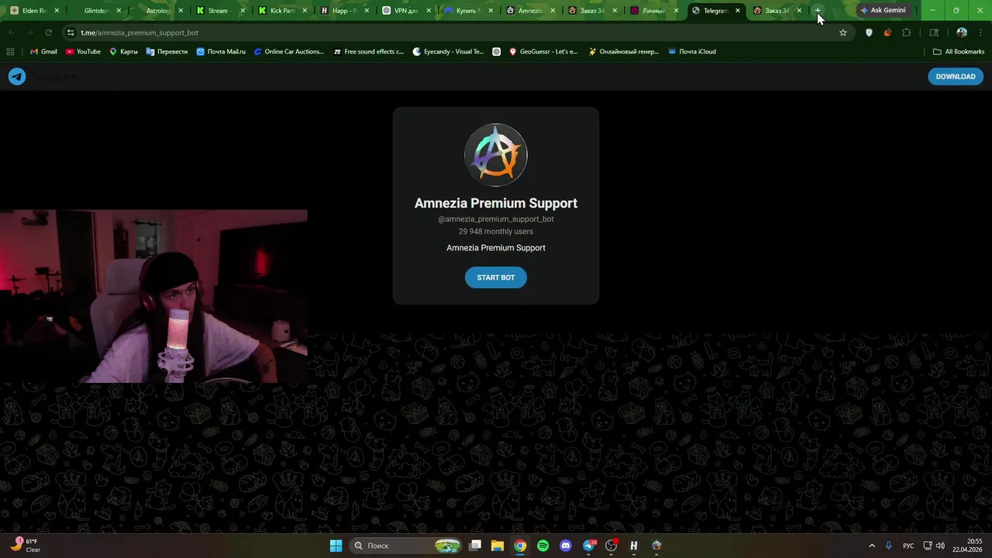The width and height of the screenshot is (992, 558).
Task: Switch to the VPN для tab
Action: [405, 11]
